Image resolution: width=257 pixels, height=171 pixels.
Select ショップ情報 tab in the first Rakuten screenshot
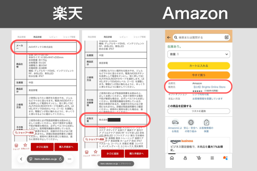click(69, 37)
